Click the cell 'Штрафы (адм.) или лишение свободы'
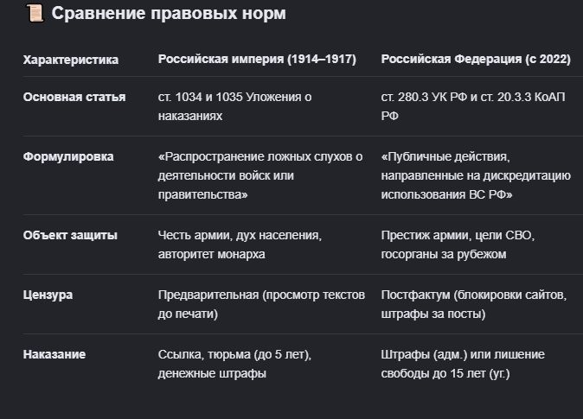Viewport: 583px width, 419px height. pos(463,364)
